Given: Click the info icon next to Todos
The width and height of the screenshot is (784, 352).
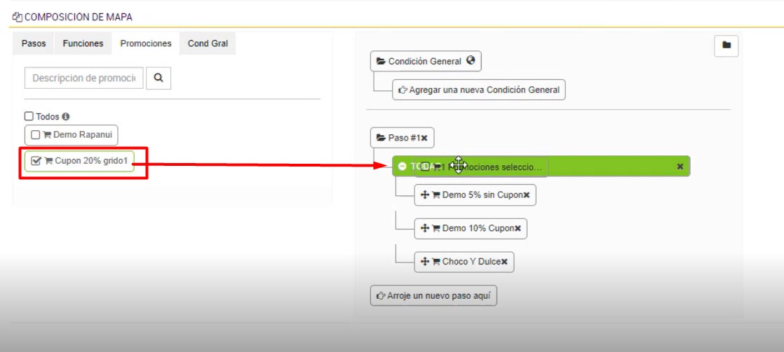Looking at the screenshot, I should (x=66, y=117).
